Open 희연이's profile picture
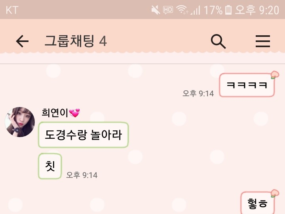The image size is (285, 214). coord(20,122)
